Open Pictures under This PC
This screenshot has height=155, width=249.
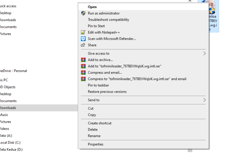(5, 122)
